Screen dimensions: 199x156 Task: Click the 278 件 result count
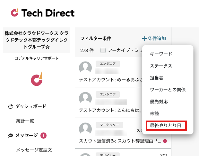pos(87,51)
